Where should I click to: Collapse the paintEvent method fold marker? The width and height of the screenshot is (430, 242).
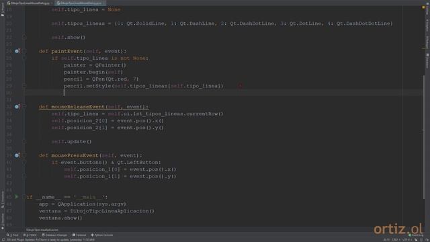24,51
